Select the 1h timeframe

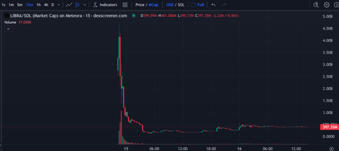click(x=39, y=5)
